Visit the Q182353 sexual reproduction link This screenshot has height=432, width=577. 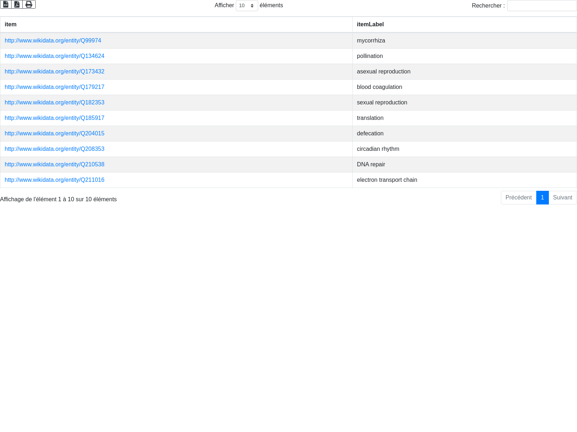pyautogui.click(x=54, y=103)
